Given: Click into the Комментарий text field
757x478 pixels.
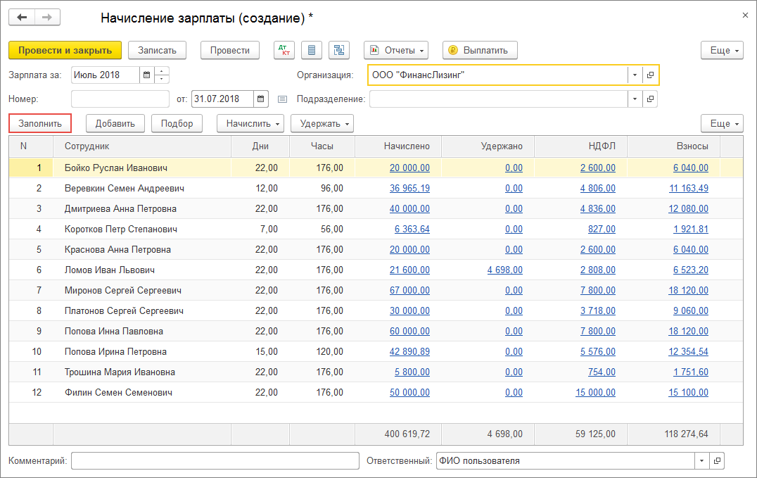Looking at the screenshot, I should pyautogui.click(x=215, y=461).
